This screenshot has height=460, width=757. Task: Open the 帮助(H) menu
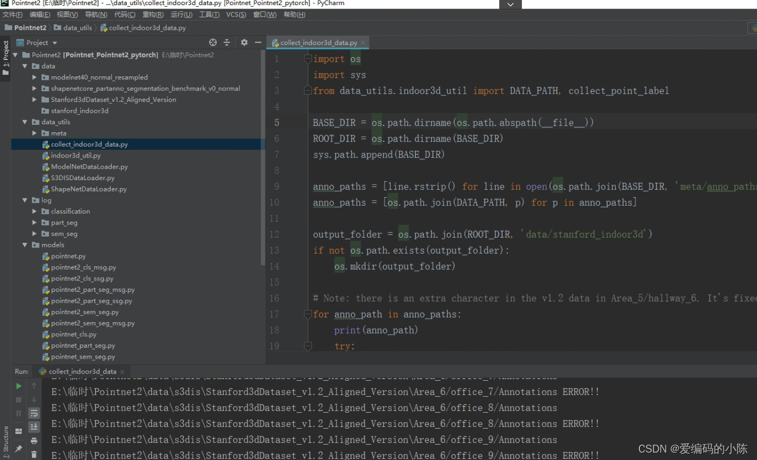click(x=294, y=14)
